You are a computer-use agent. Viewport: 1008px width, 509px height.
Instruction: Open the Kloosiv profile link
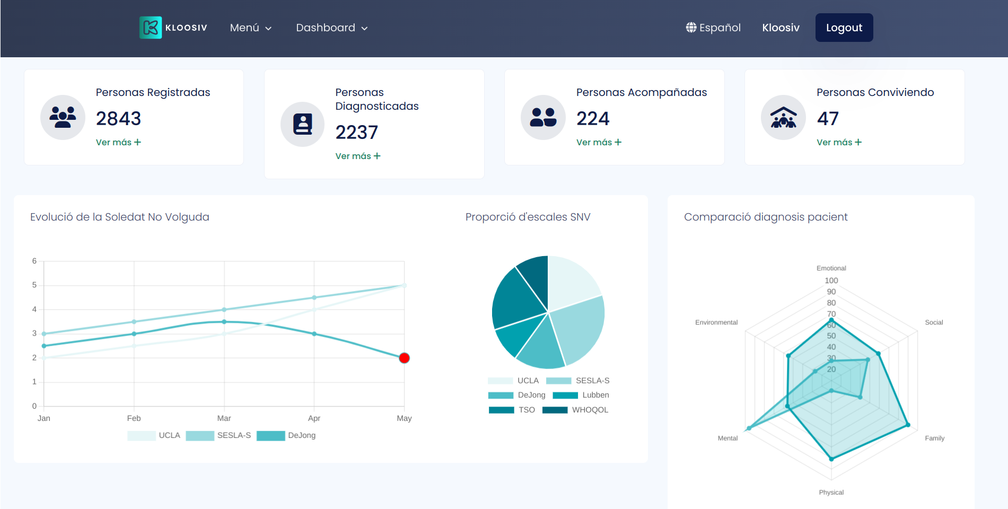[781, 28]
